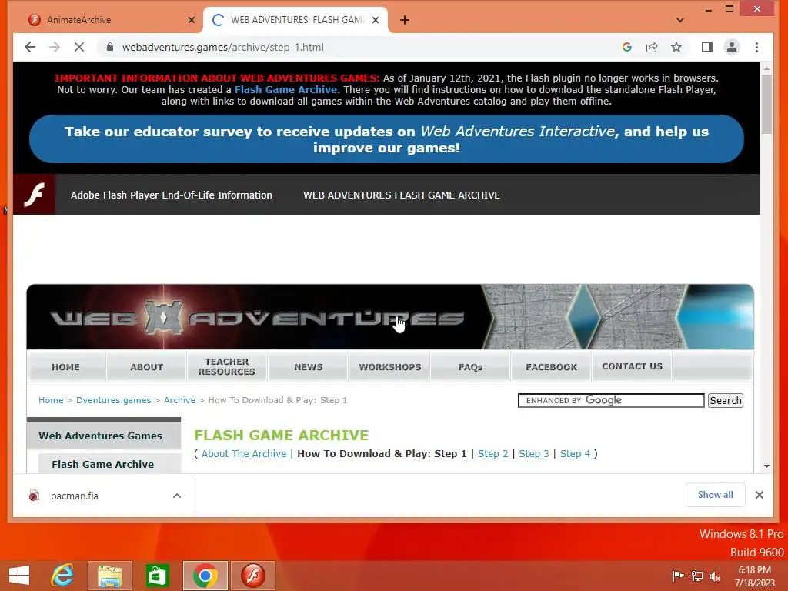Click the Archive breadcrumb link
This screenshot has height=591, width=788.
click(179, 400)
